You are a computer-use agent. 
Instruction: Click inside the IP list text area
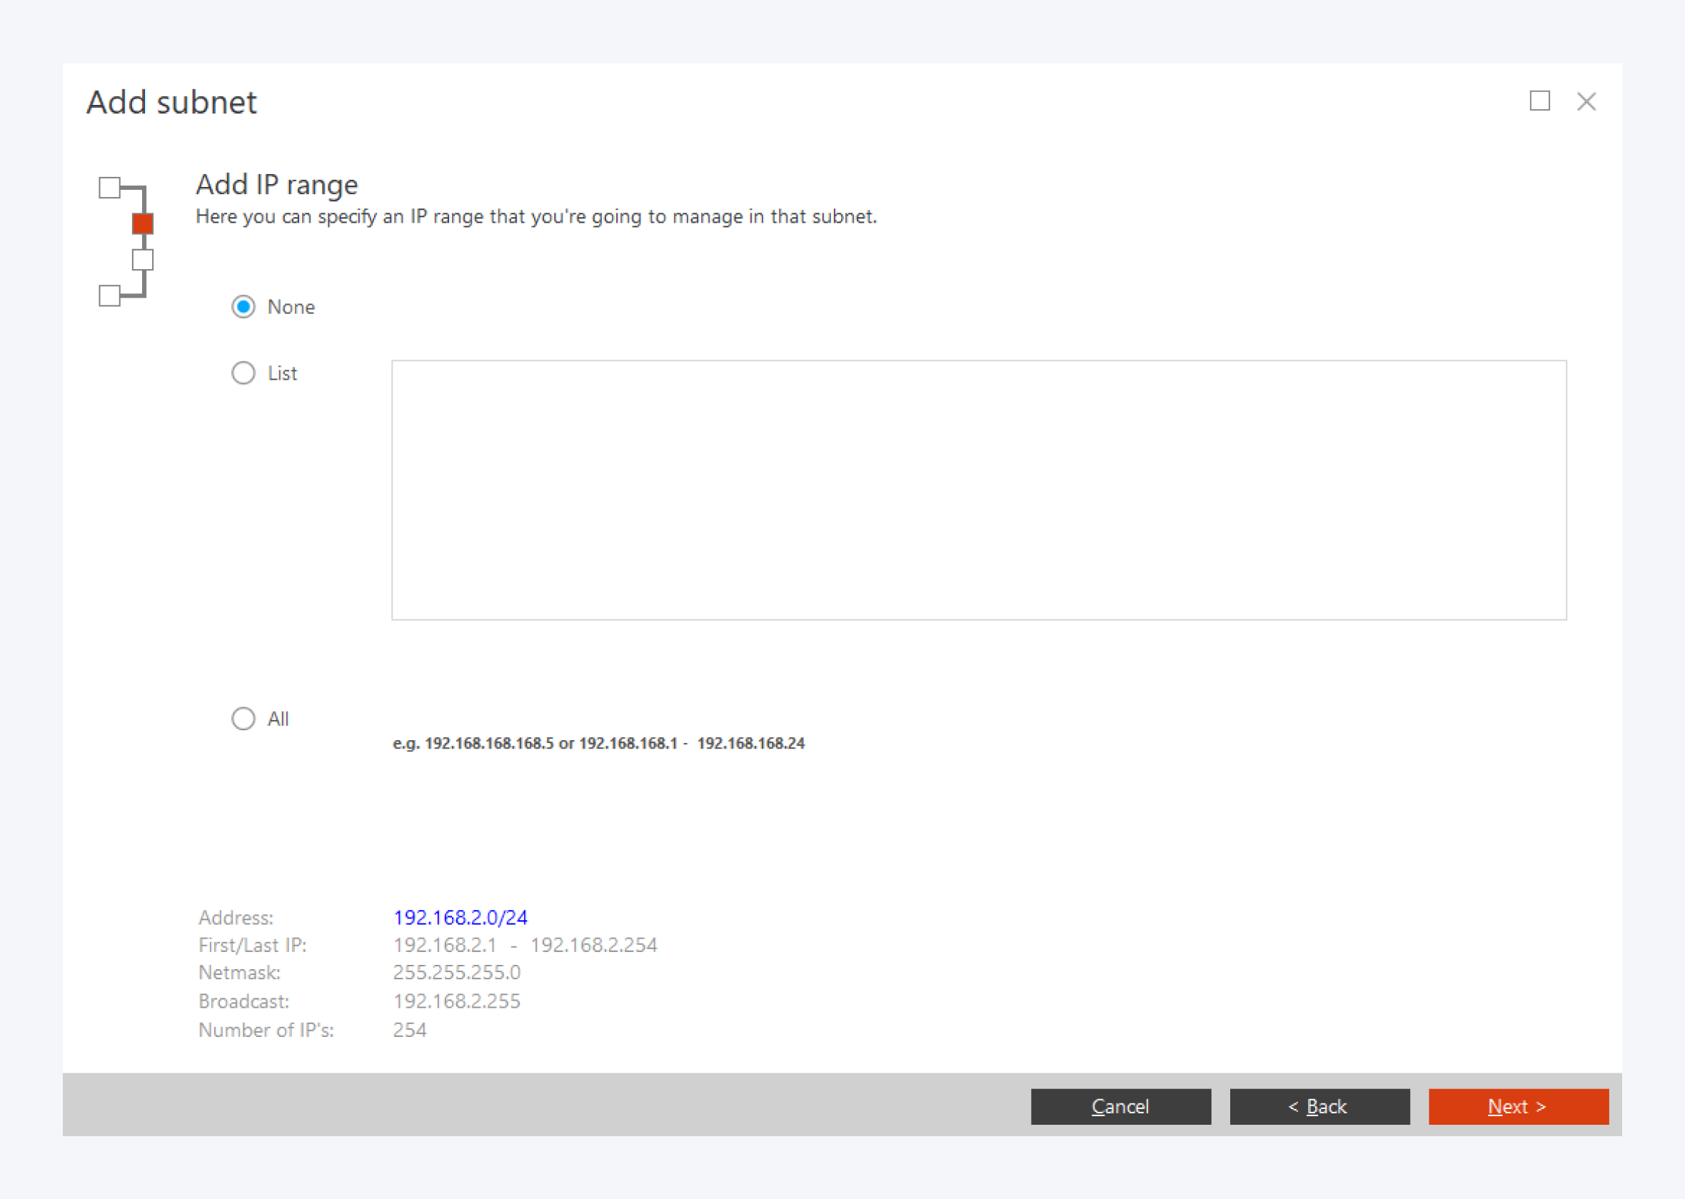point(978,490)
